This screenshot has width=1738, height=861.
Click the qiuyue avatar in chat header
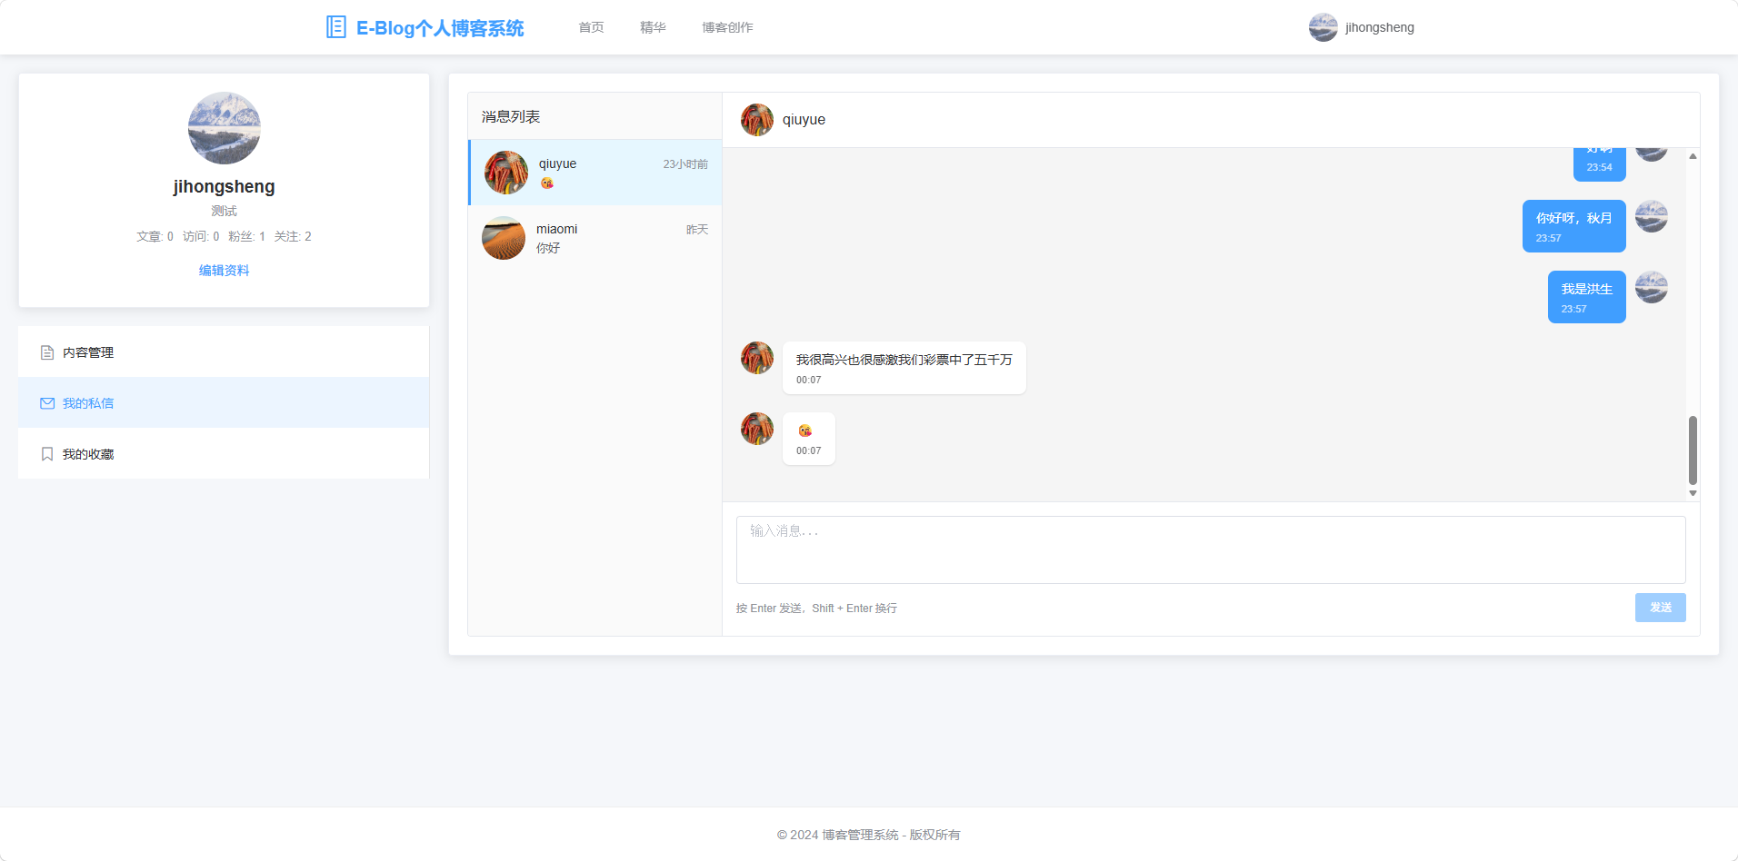(757, 120)
